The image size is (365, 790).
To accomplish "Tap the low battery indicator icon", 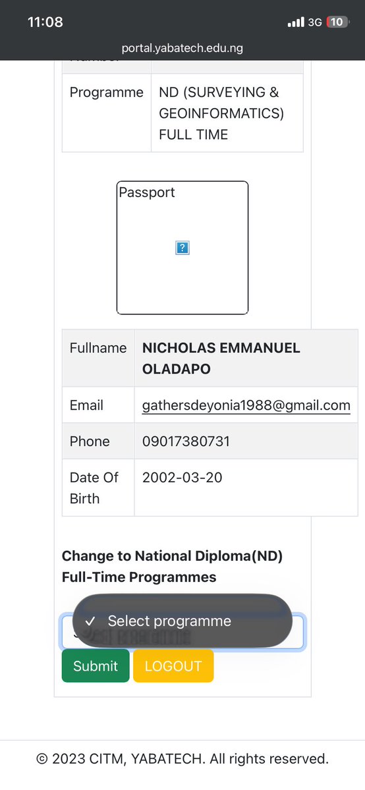I will click(337, 22).
